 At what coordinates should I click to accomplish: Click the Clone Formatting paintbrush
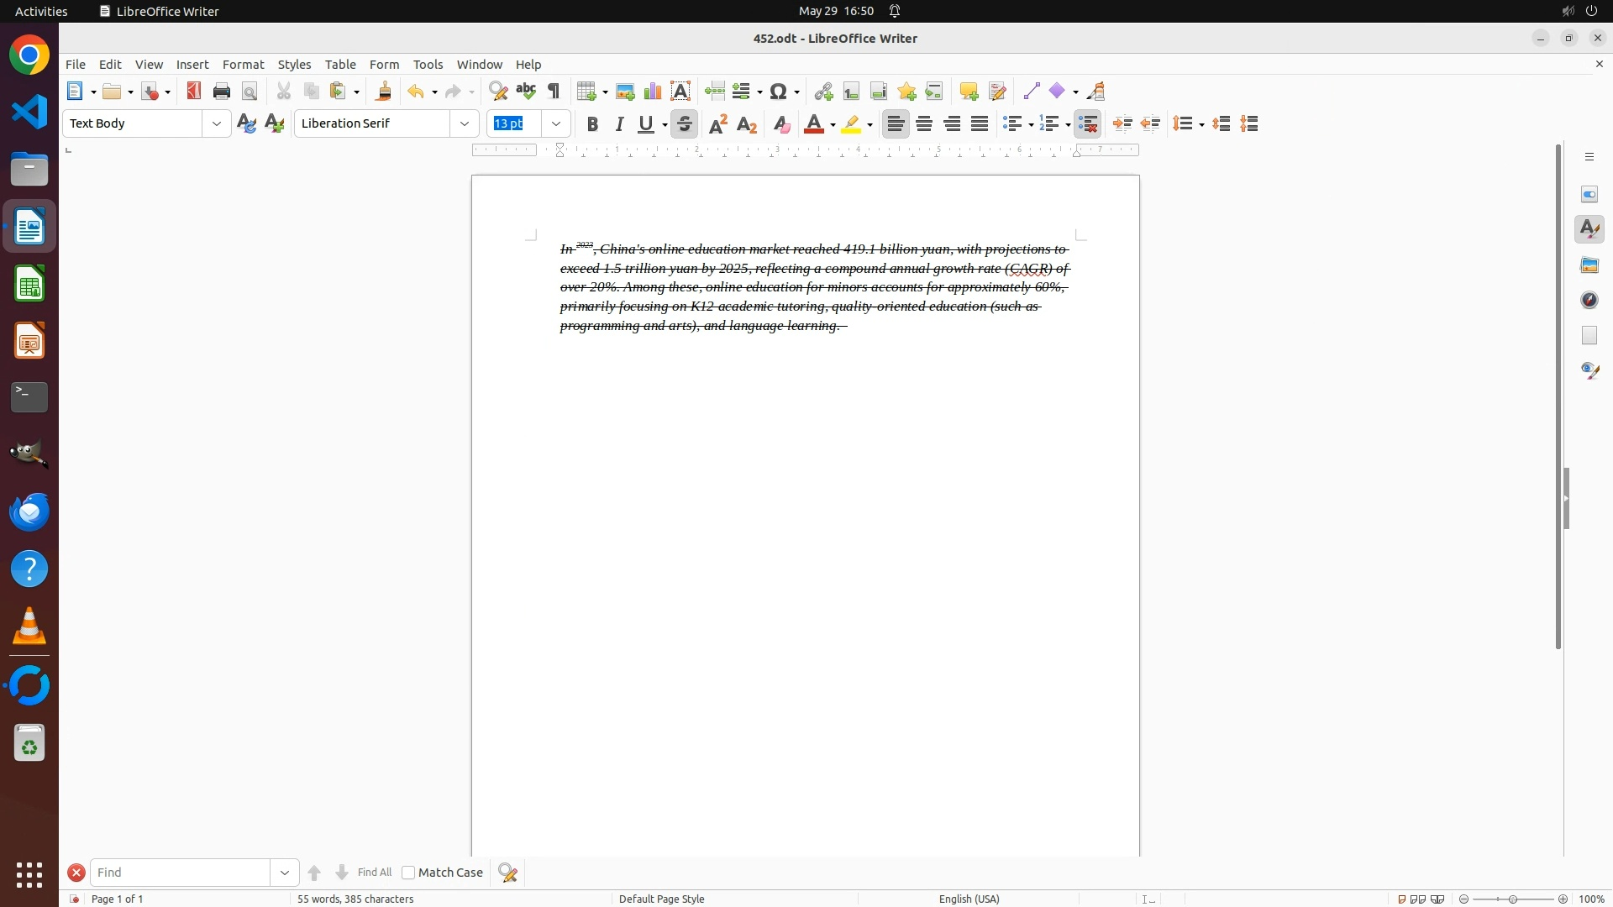pyautogui.click(x=384, y=92)
